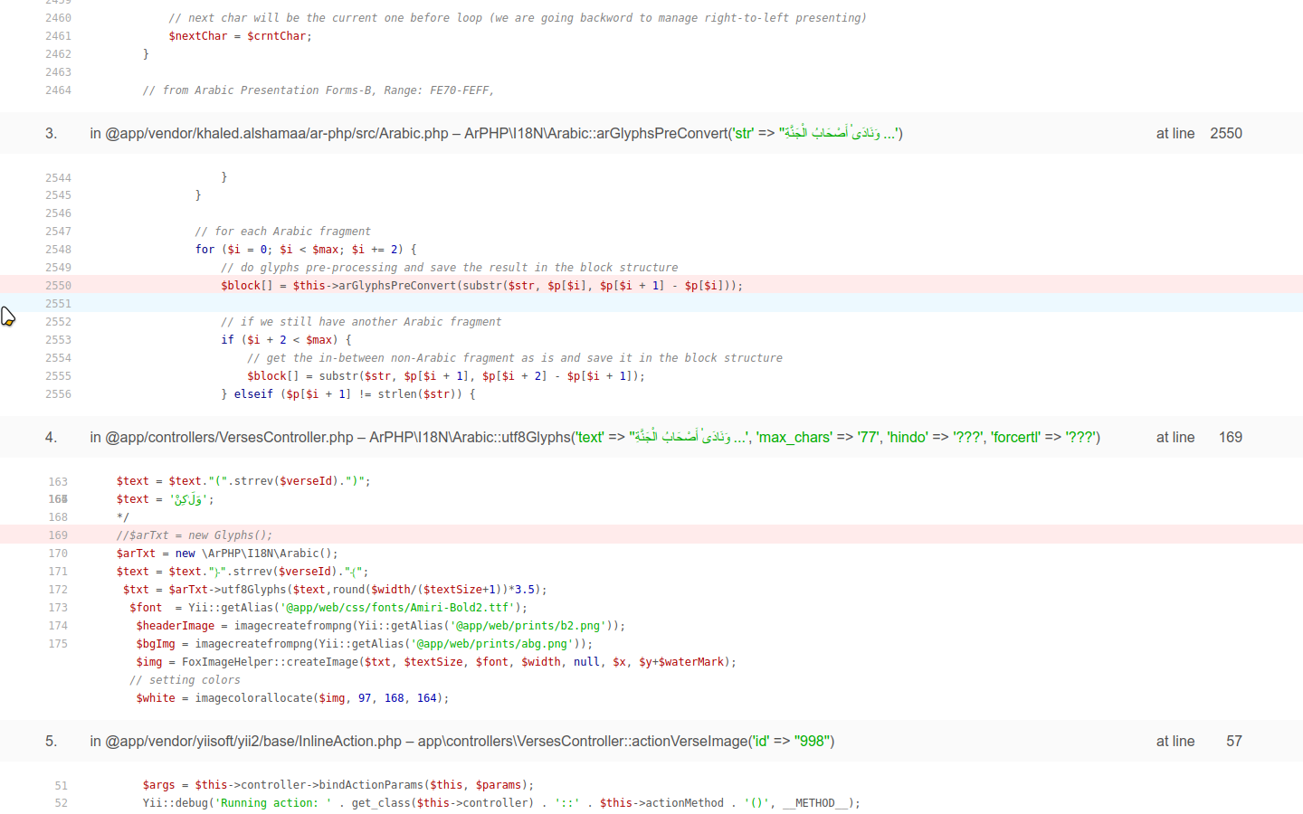Click 'elseif ($p[$i + 1] != strlen($str))' line
This screenshot has width=1303, height=814.
(x=348, y=394)
